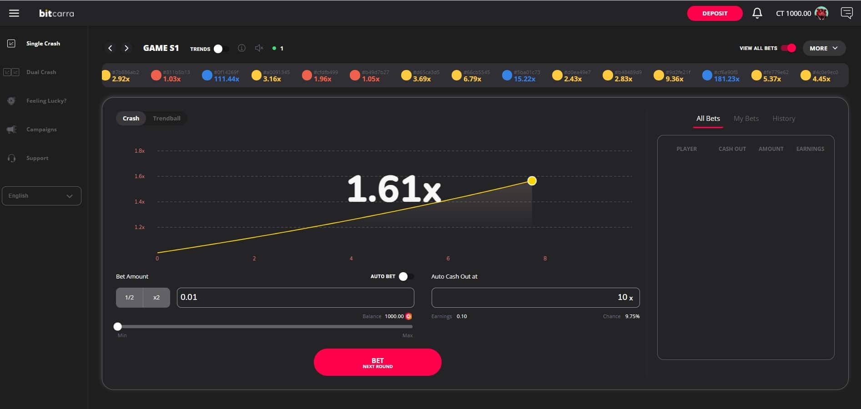Switch to the My Bets tab
This screenshot has width=861, height=409.
[746, 119]
